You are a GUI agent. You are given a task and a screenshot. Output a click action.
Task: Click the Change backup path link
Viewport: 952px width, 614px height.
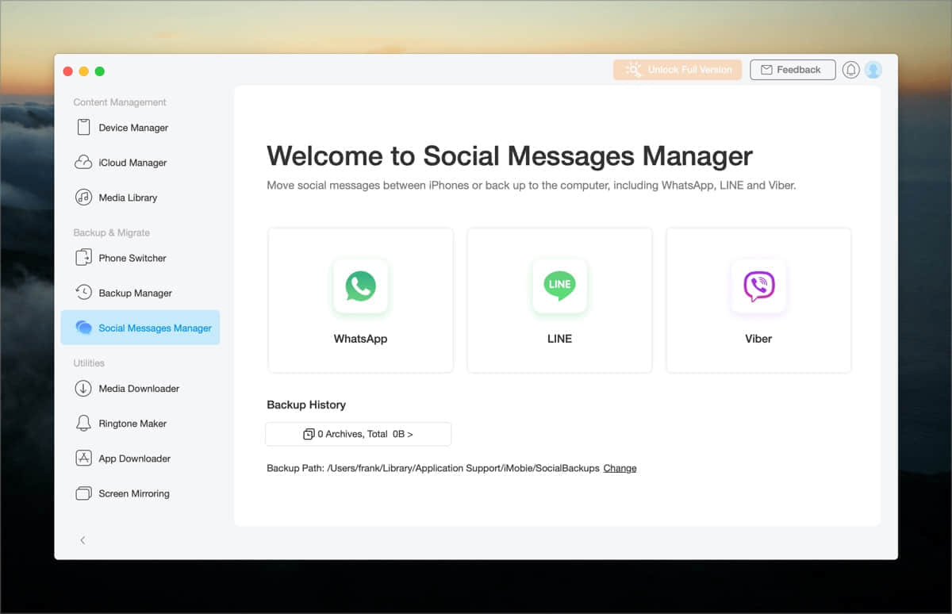point(620,468)
